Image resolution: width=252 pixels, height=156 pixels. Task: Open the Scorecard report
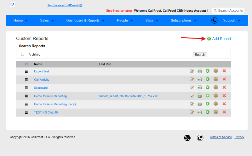[x=41, y=88]
